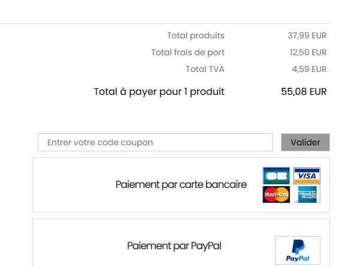
Task: Choose Paiement par PayPal option
Action: click(181, 243)
